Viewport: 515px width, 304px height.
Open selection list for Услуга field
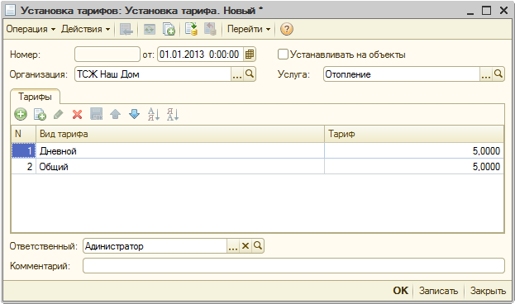coord(486,74)
